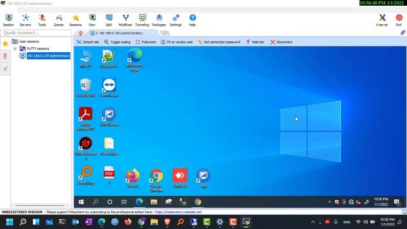This screenshot has height=229, width=407.
Task: Select This PC on remote desktop
Action: coord(86,59)
